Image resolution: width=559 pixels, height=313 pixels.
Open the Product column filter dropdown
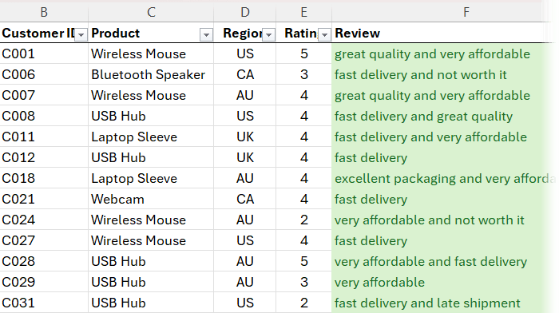[x=206, y=34]
